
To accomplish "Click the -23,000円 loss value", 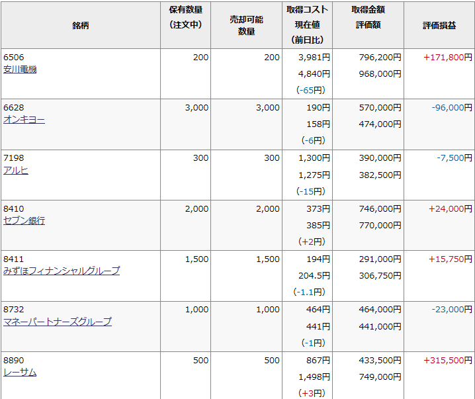I will click(452, 309).
